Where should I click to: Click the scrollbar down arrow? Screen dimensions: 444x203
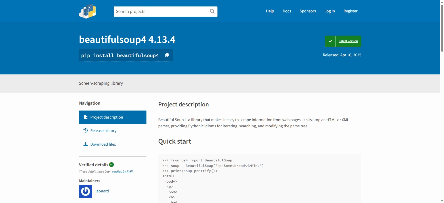pos(442,201)
